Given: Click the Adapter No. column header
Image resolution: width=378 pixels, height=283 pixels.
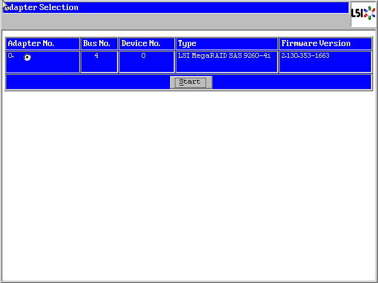Looking at the screenshot, I should [x=43, y=44].
